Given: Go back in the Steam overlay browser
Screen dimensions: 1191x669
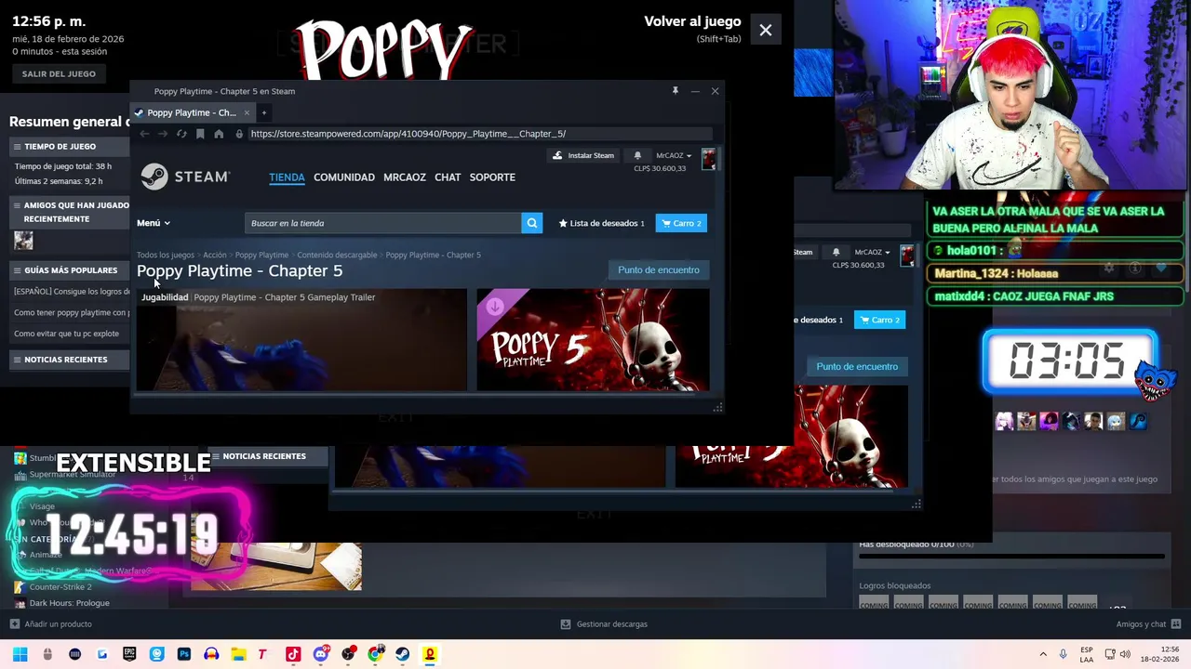Looking at the screenshot, I should click(144, 134).
